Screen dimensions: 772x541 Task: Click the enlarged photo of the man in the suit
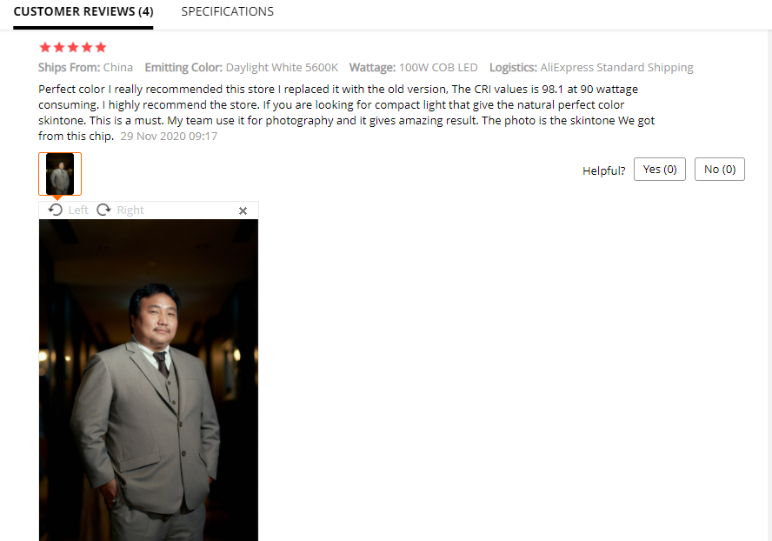click(x=149, y=380)
